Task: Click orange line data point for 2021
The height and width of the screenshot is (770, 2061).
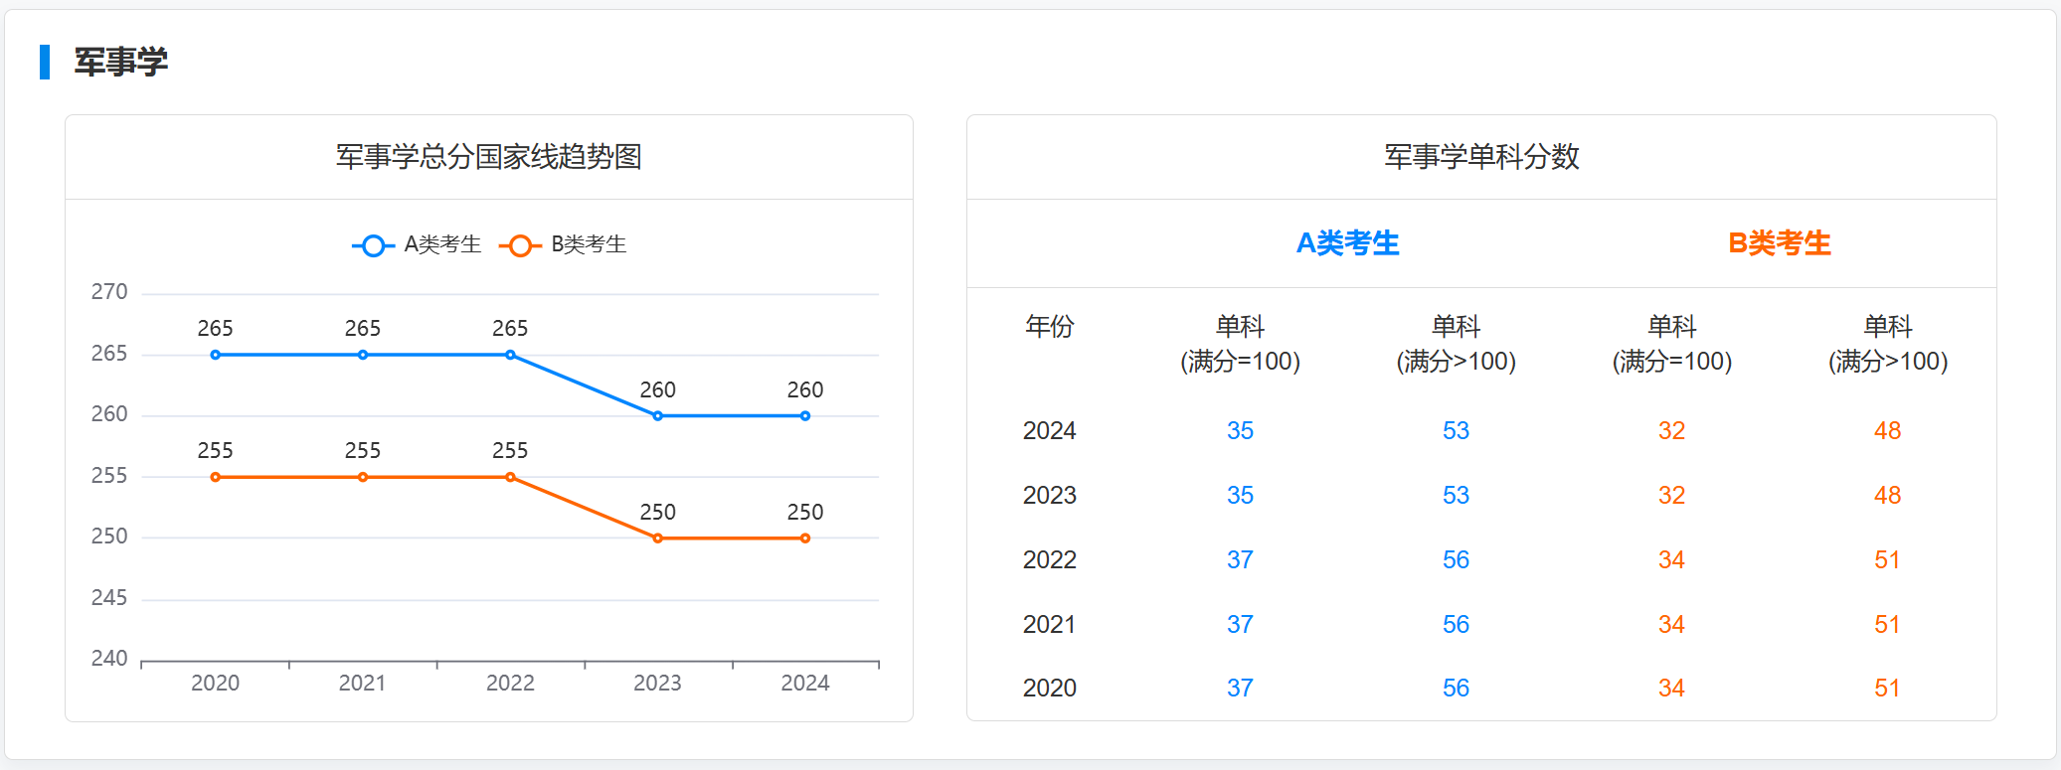Action: (x=363, y=478)
